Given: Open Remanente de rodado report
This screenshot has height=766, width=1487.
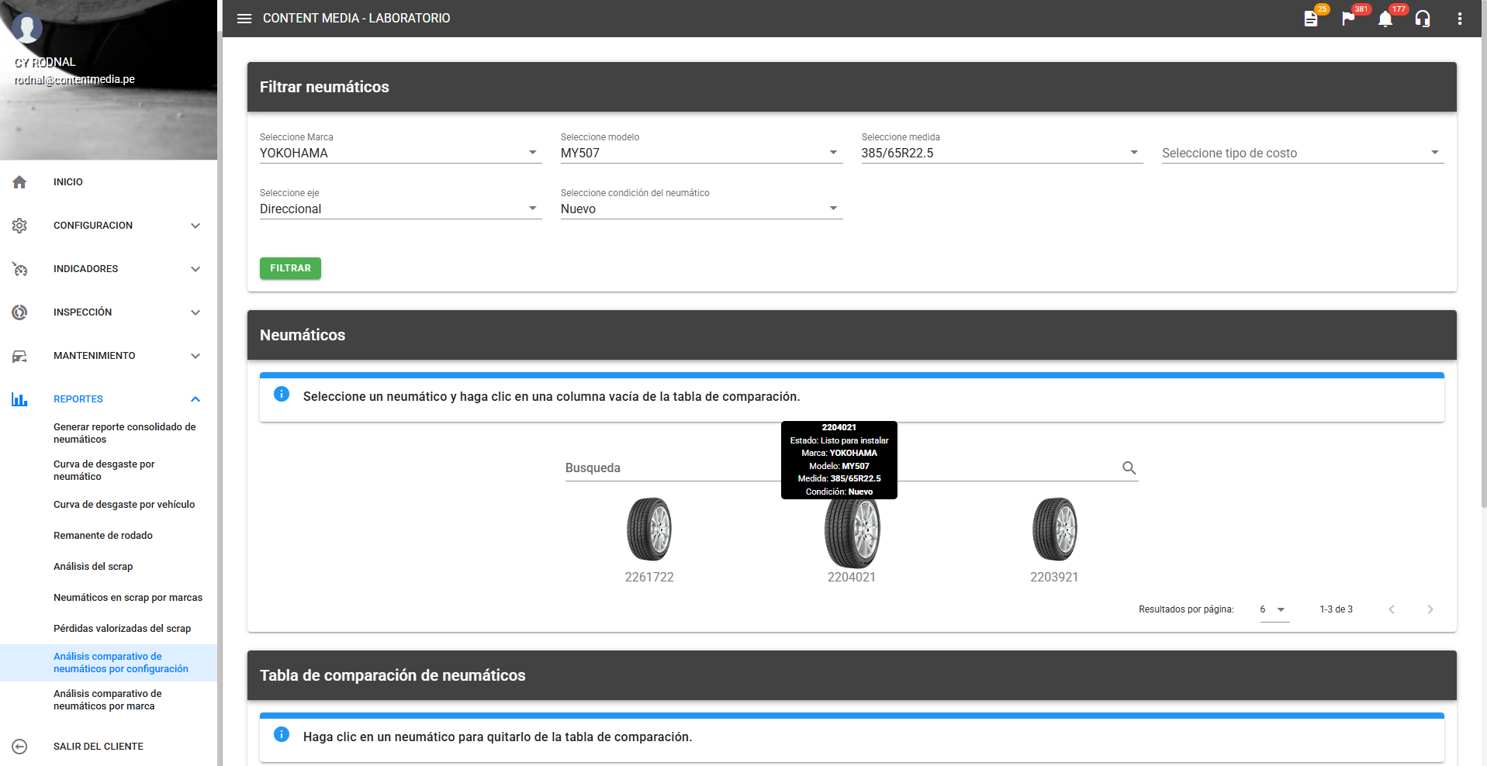Looking at the screenshot, I should pyautogui.click(x=103, y=536).
